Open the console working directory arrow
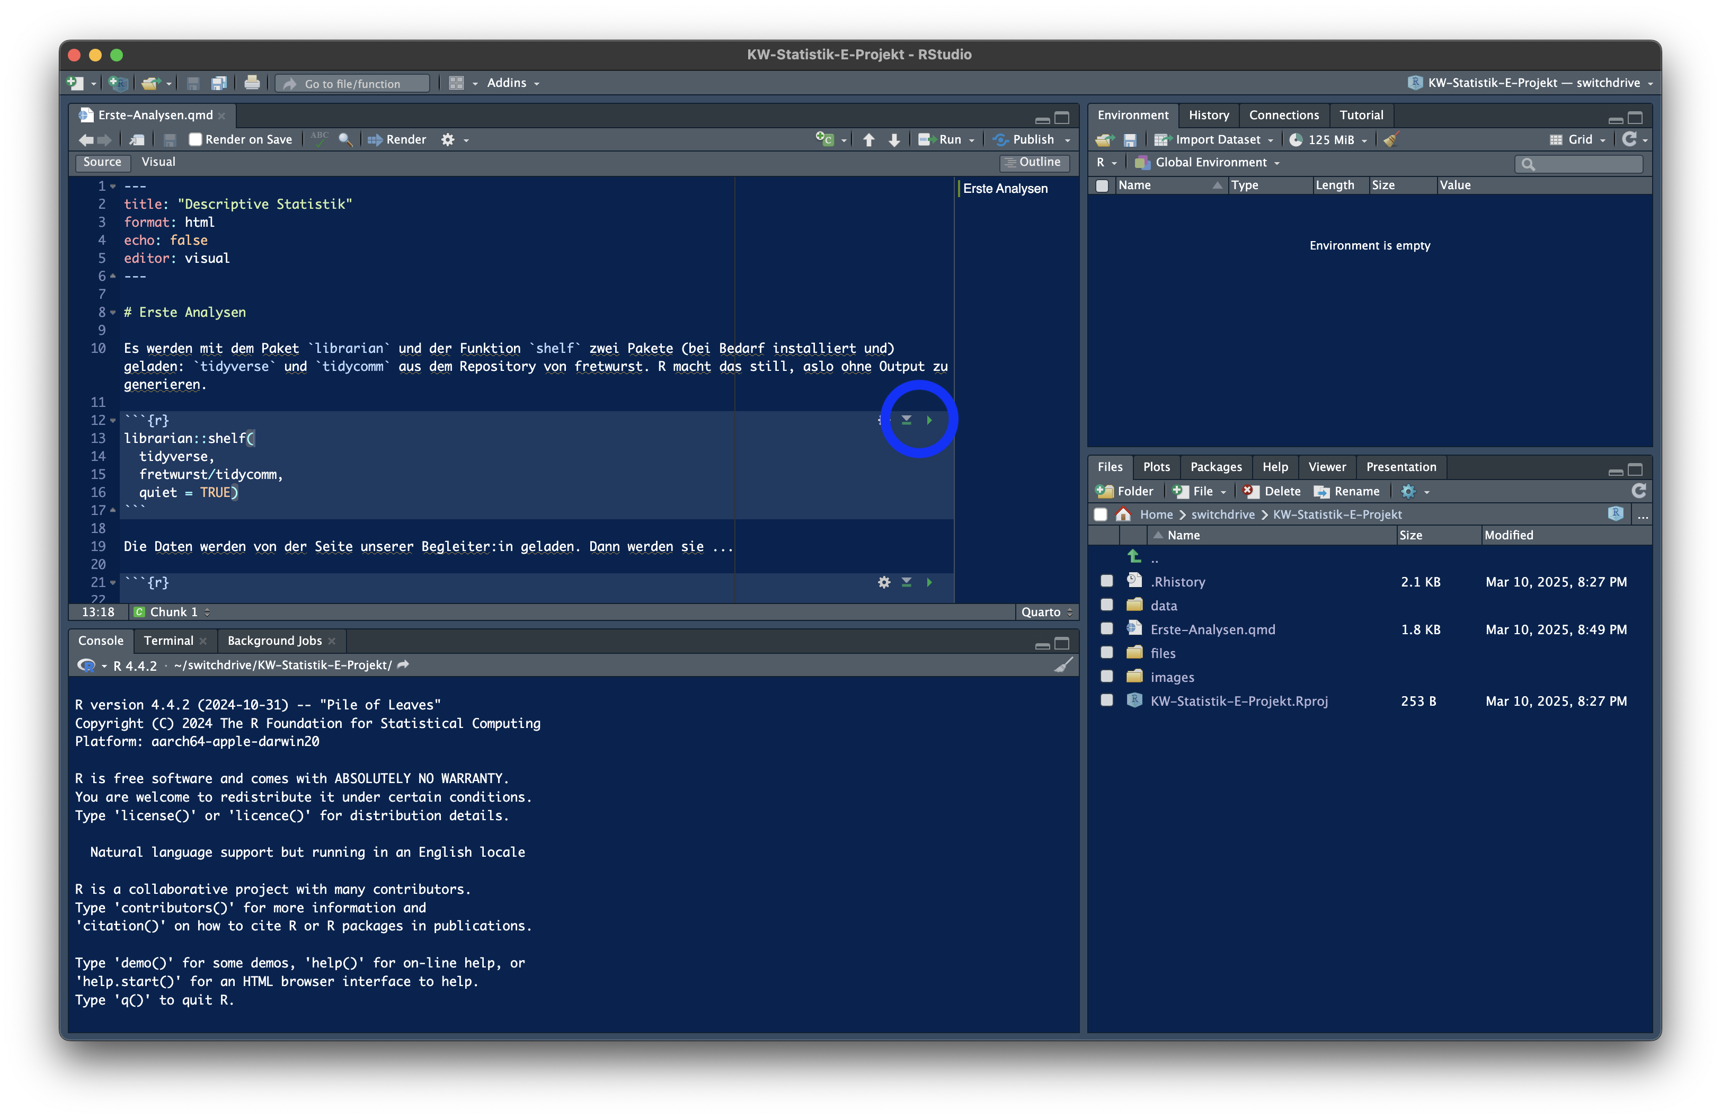1721x1119 pixels. (404, 665)
